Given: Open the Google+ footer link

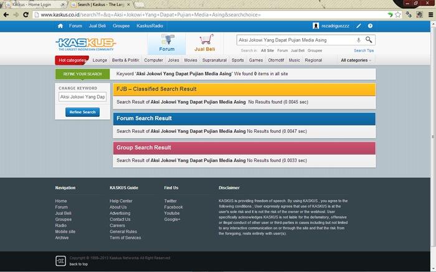Looking at the screenshot, I should [172, 219].
